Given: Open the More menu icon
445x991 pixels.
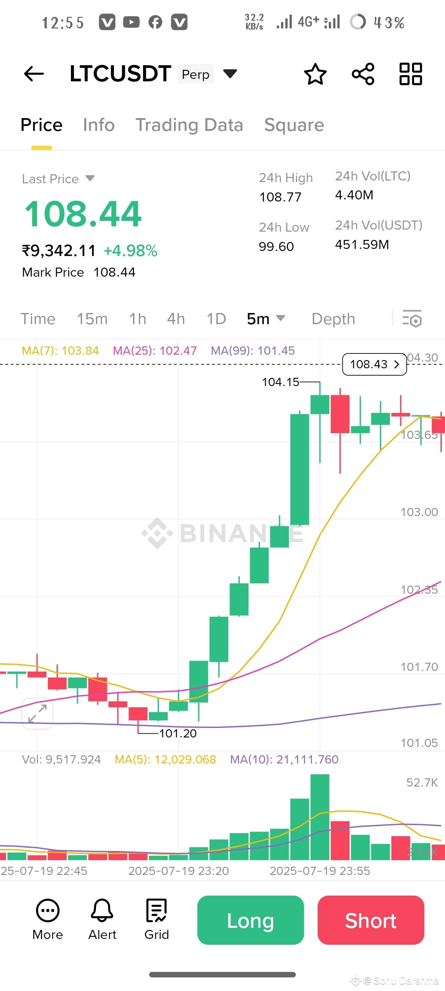Looking at the screenshot, I should [48, 920].
